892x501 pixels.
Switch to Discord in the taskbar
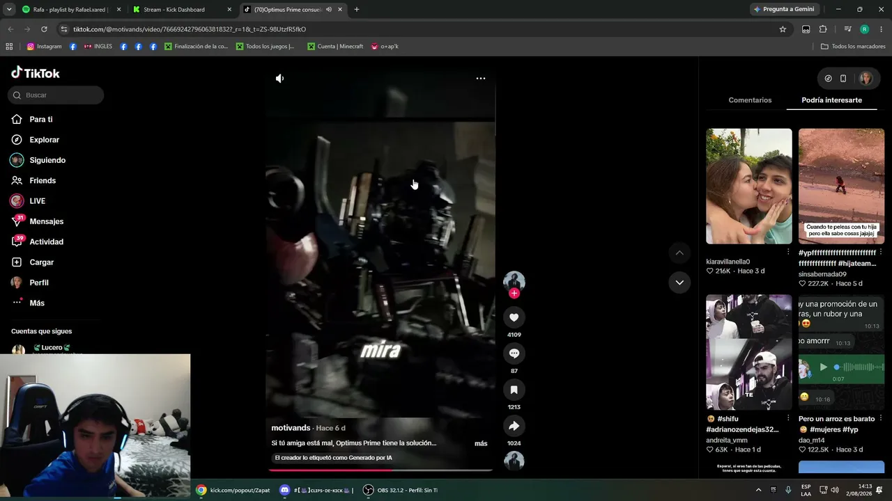pyautogui.click(x=317, y=491)
